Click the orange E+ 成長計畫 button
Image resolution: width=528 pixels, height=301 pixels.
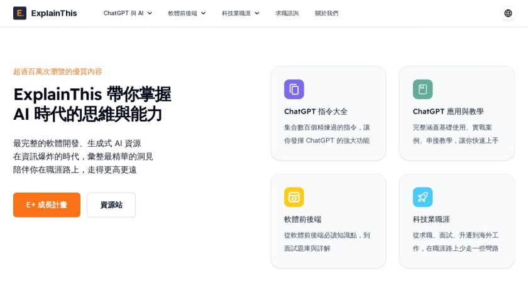point(47,205)
